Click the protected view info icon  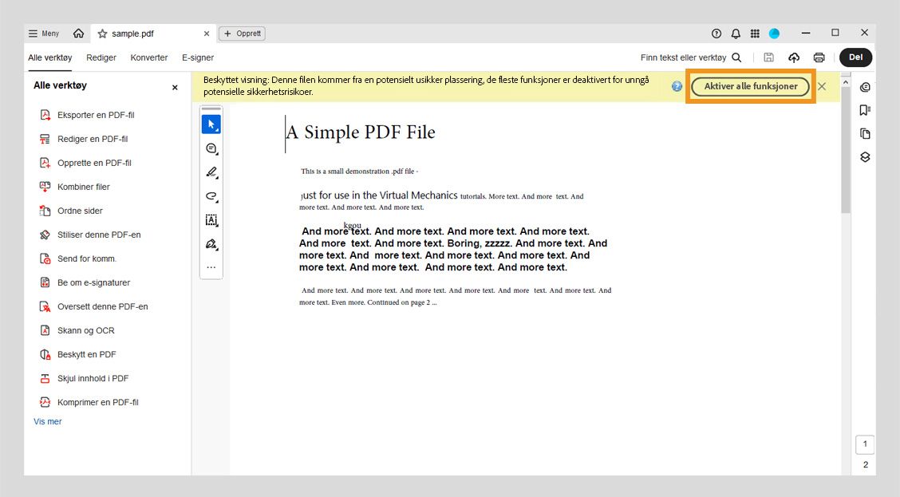coord(677,86)
